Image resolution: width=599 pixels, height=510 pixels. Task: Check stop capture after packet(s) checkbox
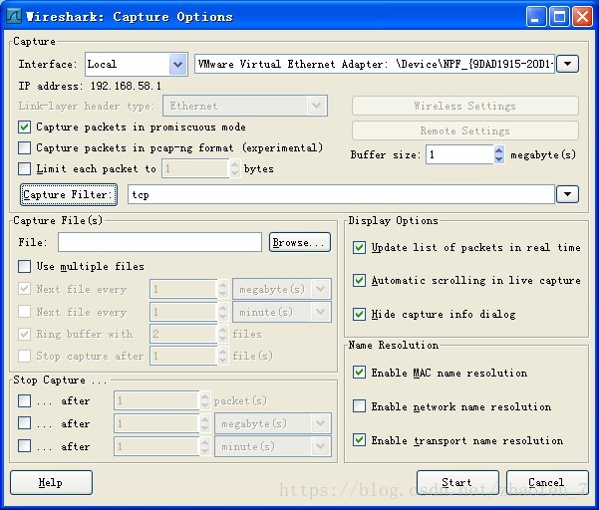click(x=25, y=400)
